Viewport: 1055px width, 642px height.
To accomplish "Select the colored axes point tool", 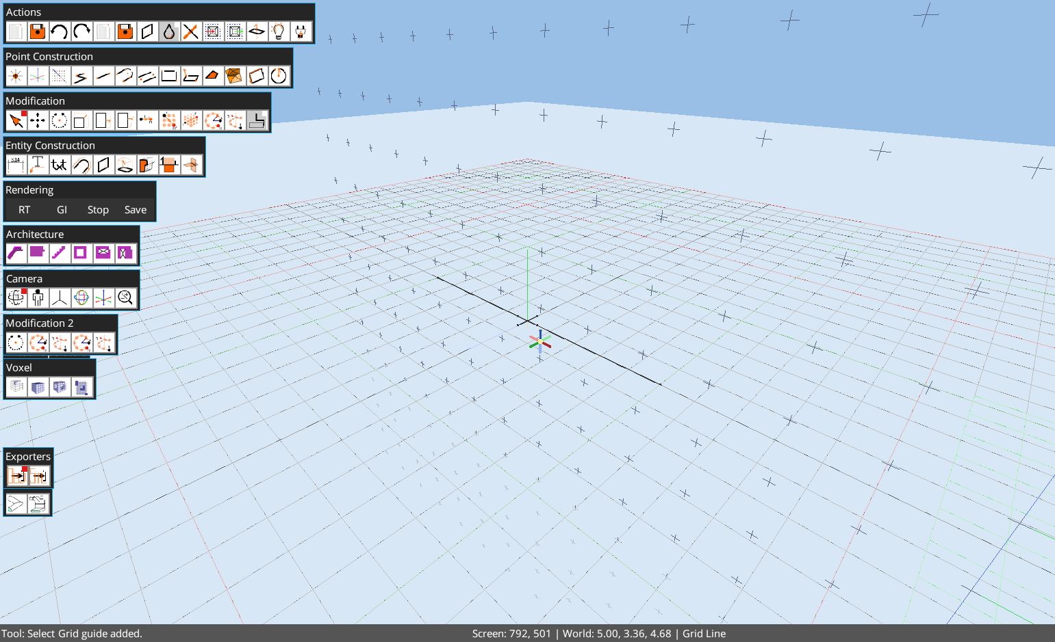I will click(38, 76).
